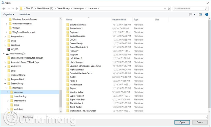Select the Stardew Valley folder icon
The width and height of the screenshot is (211, 127).
pos(68,92)
